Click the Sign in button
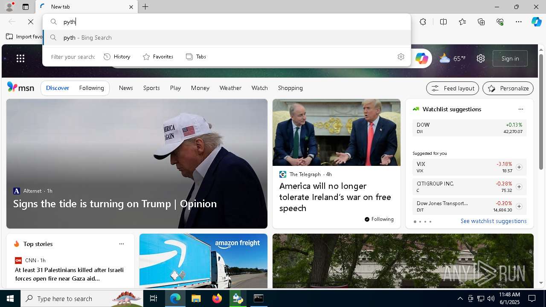The width and height of the screenshot is (546, 307). (510, 58)
